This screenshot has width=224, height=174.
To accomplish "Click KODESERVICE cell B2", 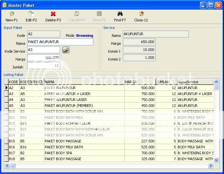I will click(x=32, y=153).
